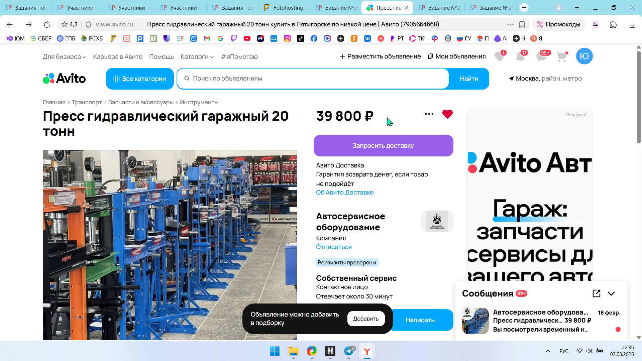Expand the Для бизнеса dropdown
The width and height of the screenshot is (642, 361).
pyautogui.click(x=64, y=57)
